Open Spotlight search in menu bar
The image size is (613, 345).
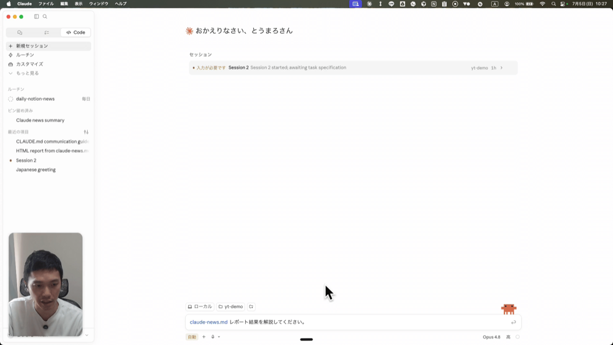[x=554, y=4]
